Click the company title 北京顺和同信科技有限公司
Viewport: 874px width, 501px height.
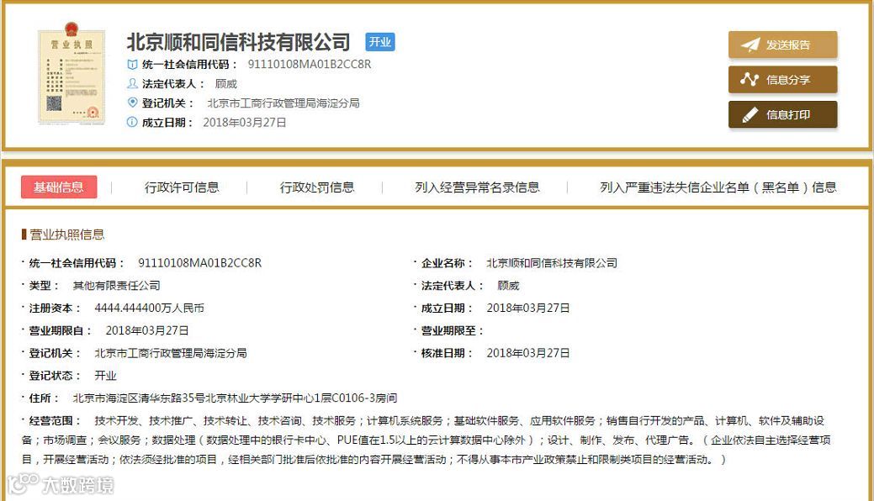[x=239, y=42]
